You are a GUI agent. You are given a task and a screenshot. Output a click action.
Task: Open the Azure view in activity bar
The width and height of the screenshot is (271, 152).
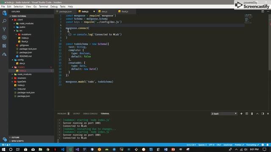[4, 54]
